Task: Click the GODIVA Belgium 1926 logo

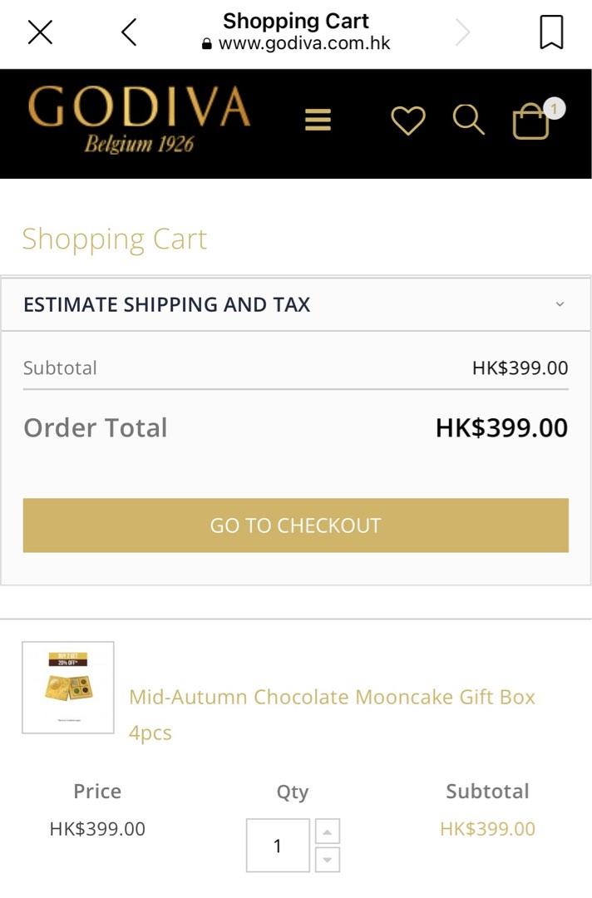Action: click(138, 122)
